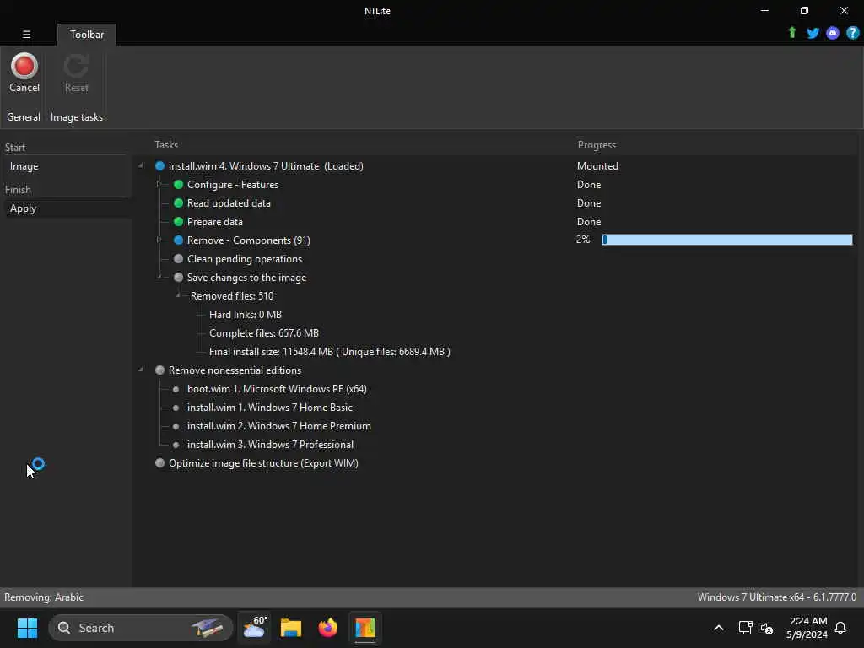864x648 pixels.
Task: Click small dot beside Windows 7 Home Premium
Action: click(x=175, y=426)
